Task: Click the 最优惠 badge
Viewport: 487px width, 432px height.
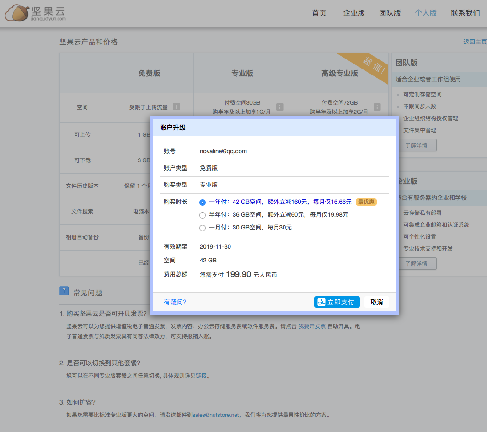Action: [x=366, y=202]
